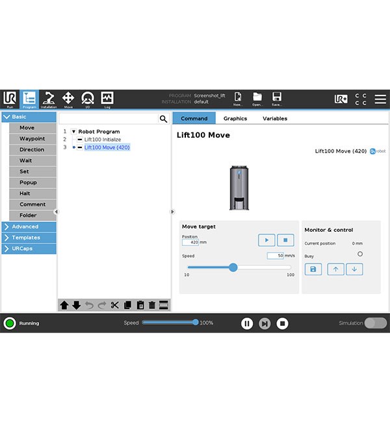Switch to the Variables tab

pos(275,118)
